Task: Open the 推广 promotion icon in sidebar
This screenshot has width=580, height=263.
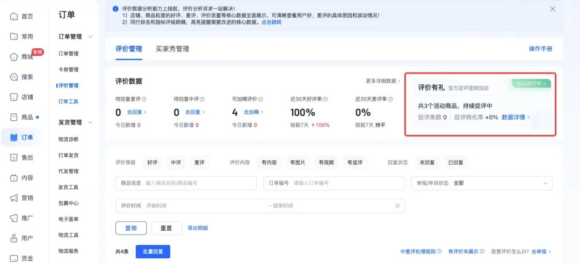Action: click(14, 218)
